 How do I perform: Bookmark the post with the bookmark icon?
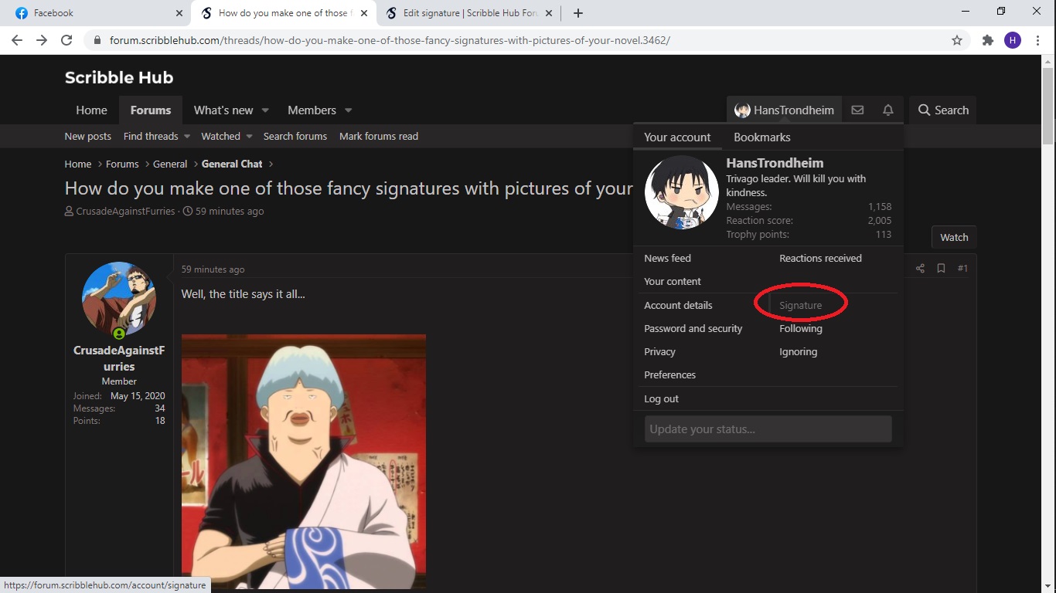coord(941,269)
